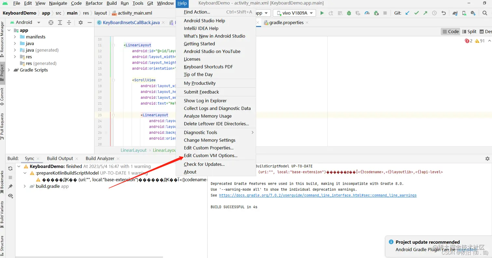Screen dimensions: 492x258
Task: Select the res (generated) tree item
Action: point(41,63)
